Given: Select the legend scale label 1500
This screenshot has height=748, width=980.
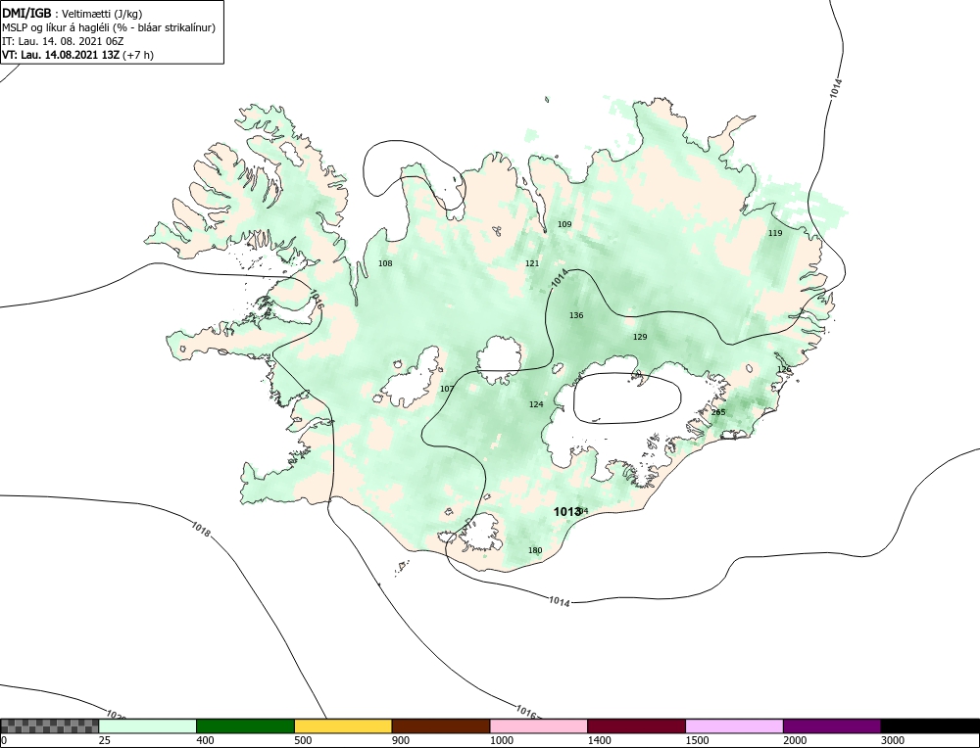Looking at the screenshot, I should click(697, 740).
